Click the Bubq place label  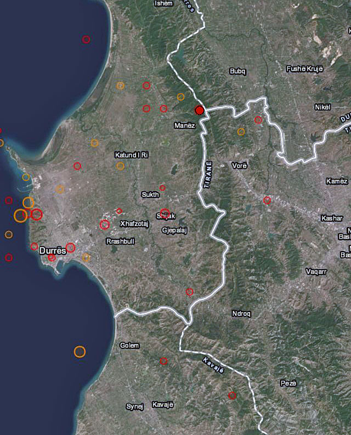tap(238, 71)
